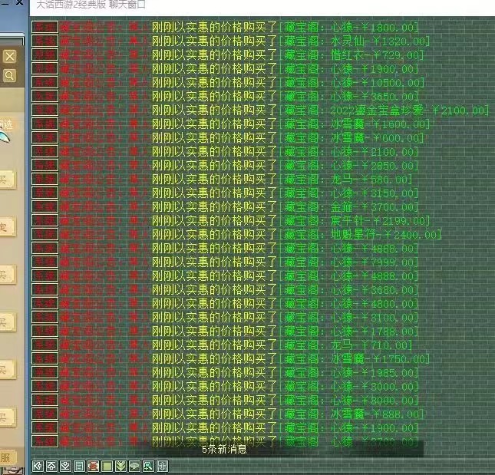The height and width of the screenshot is (475, 495).
Task: Click the vertical resize arrows icon
Action: pos(162,466)
